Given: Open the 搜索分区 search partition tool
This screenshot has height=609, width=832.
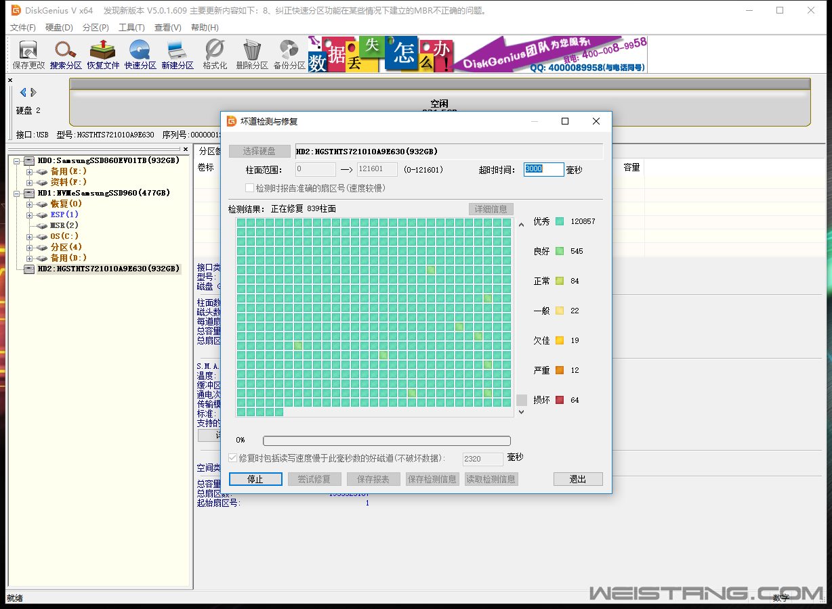Looking at the screenshot, I should click(x=66, y=54).
